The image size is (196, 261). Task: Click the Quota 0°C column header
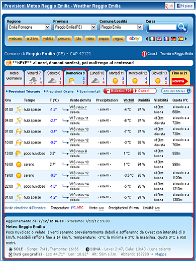180,100
